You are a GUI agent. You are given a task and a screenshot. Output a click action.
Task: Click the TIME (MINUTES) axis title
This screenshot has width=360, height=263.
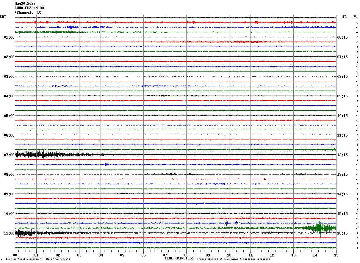pyautogui.click(x=179, y=258)
